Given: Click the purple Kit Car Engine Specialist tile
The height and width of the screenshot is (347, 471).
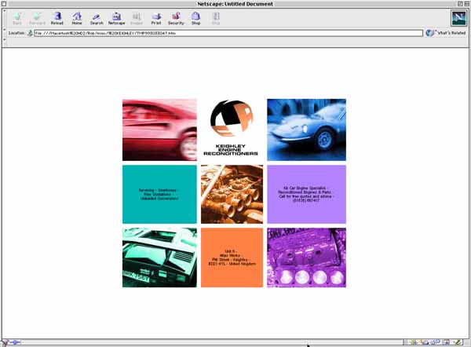Looking at the screenshot, I should [x=306, y=195].
